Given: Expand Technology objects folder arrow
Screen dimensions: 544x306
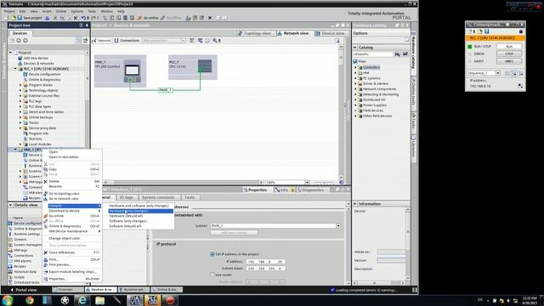Looking at the screenshot, I should click(x=20, y=90).
